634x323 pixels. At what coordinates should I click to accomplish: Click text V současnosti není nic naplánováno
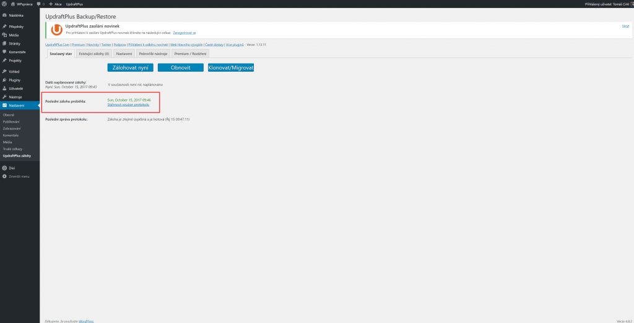pos(136,85)
